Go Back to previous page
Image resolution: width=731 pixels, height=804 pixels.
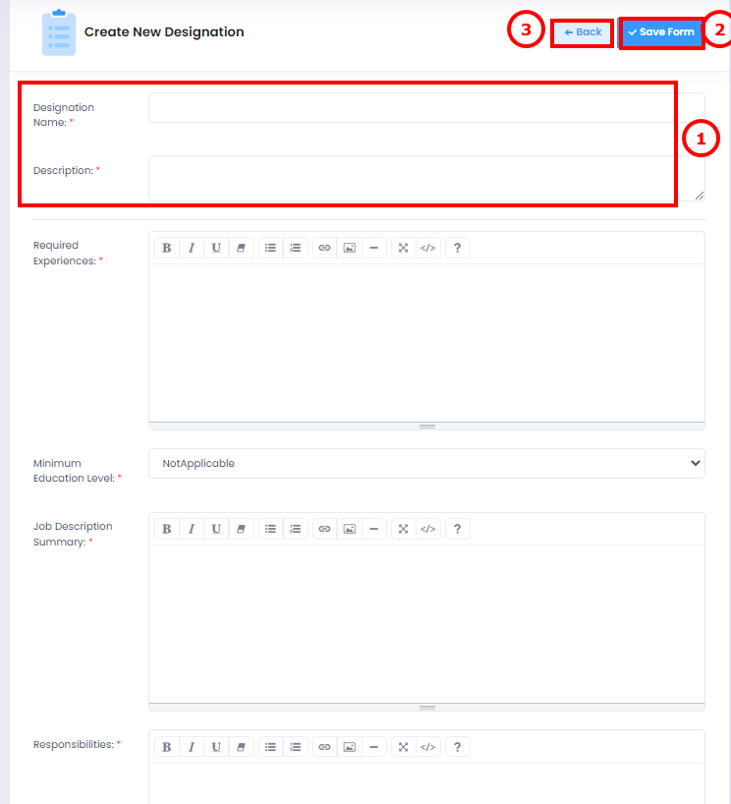tap(583, 32)
